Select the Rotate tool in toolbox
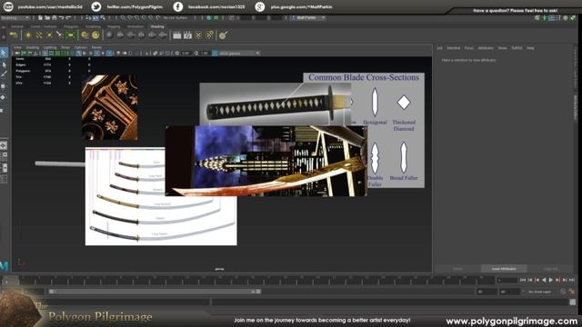Viewport: 582px width, 327px height. (x=4, y=97)
